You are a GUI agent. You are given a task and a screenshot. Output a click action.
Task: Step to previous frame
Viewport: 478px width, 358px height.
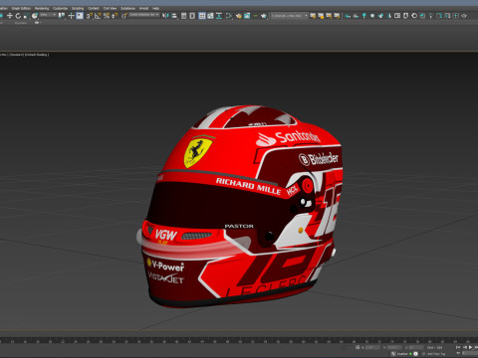[x=465, y=347]
